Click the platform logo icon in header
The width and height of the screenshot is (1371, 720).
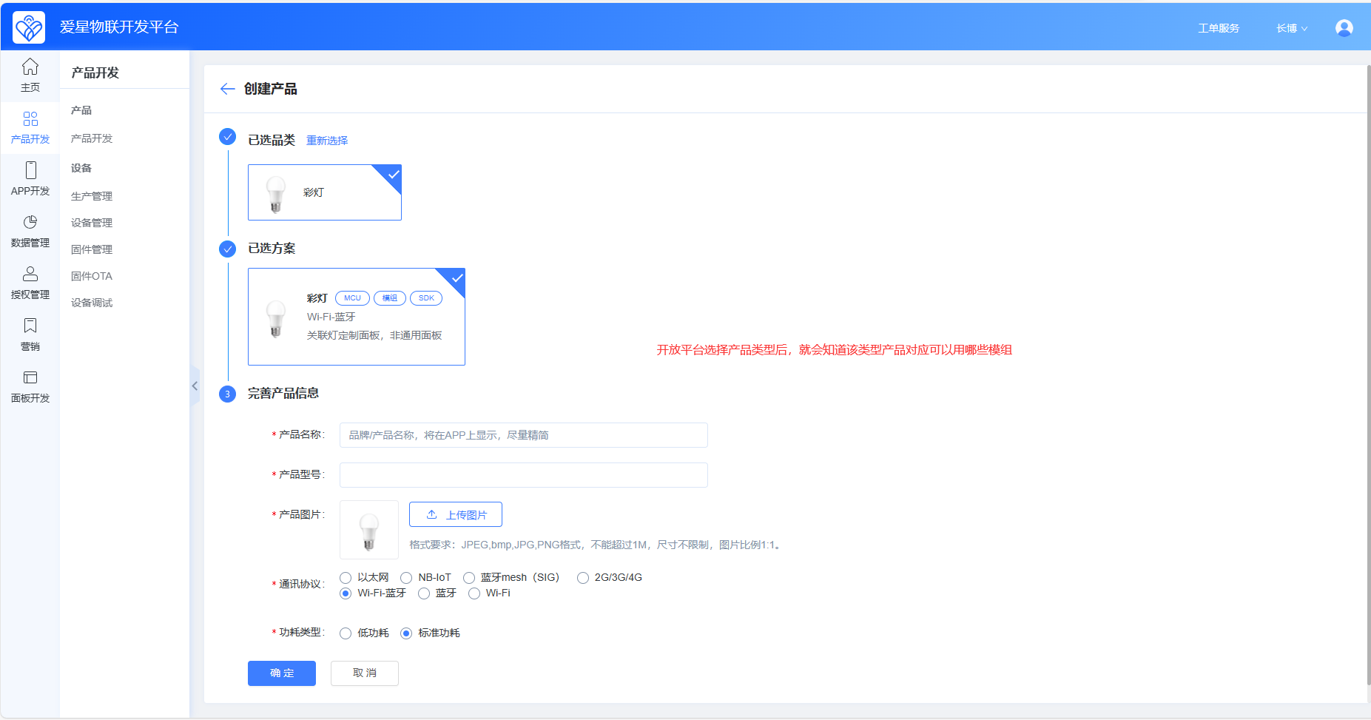pyautogui.click(x=29, y=28)
